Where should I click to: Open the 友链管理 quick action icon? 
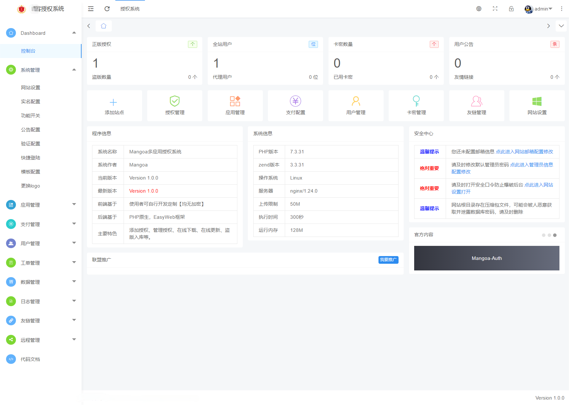476,101
